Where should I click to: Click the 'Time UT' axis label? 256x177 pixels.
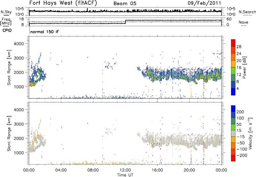click(x=125, y=175)
